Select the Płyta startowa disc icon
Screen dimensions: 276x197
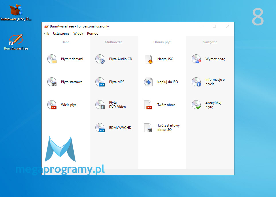click(x=52, y=82)
